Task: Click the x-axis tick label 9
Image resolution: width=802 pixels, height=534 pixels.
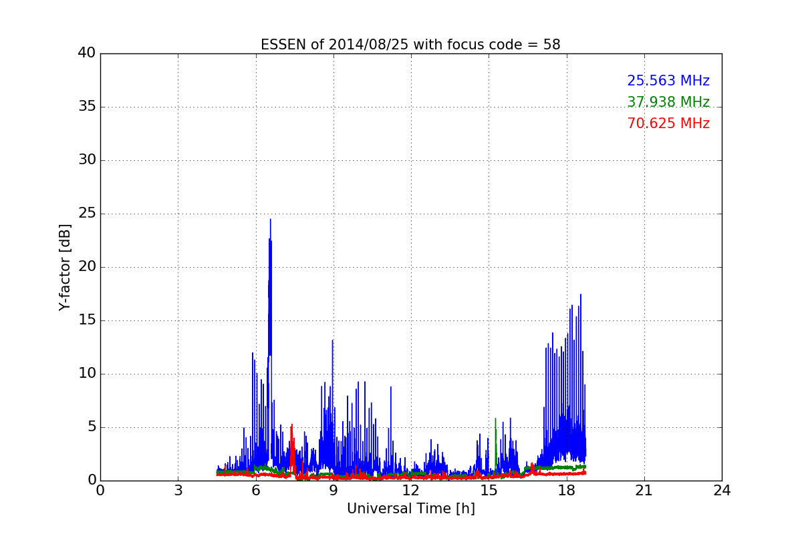Action: [333, 491]
